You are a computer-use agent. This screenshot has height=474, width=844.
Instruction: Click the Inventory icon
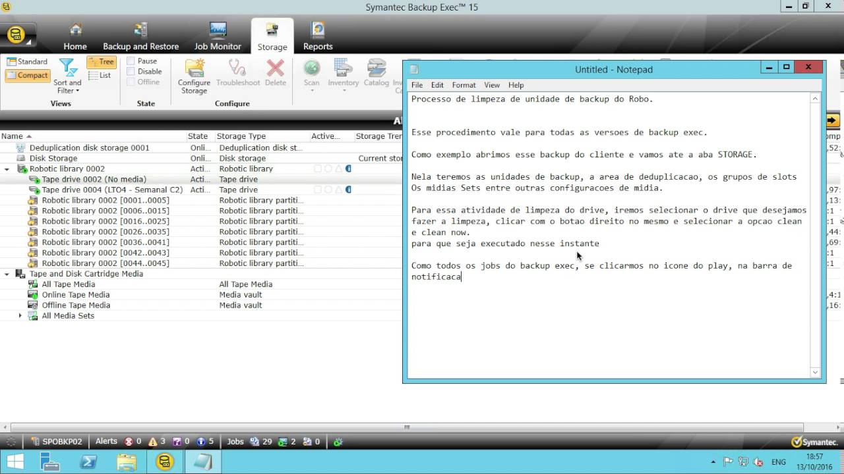coord(344,68)
